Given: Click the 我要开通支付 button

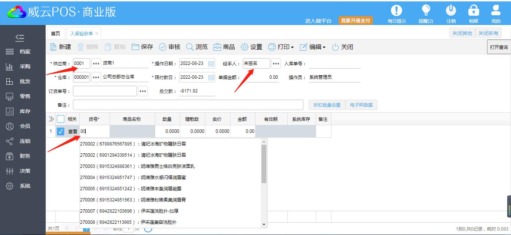Looking at the screenshot, I should [355, 21].
